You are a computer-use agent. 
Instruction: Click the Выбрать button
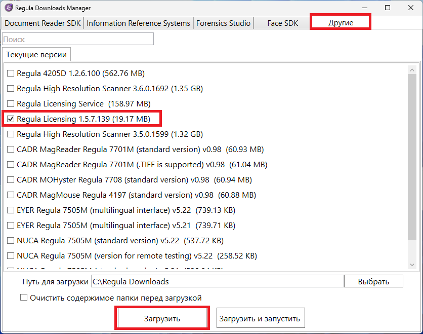coord(373,281)
